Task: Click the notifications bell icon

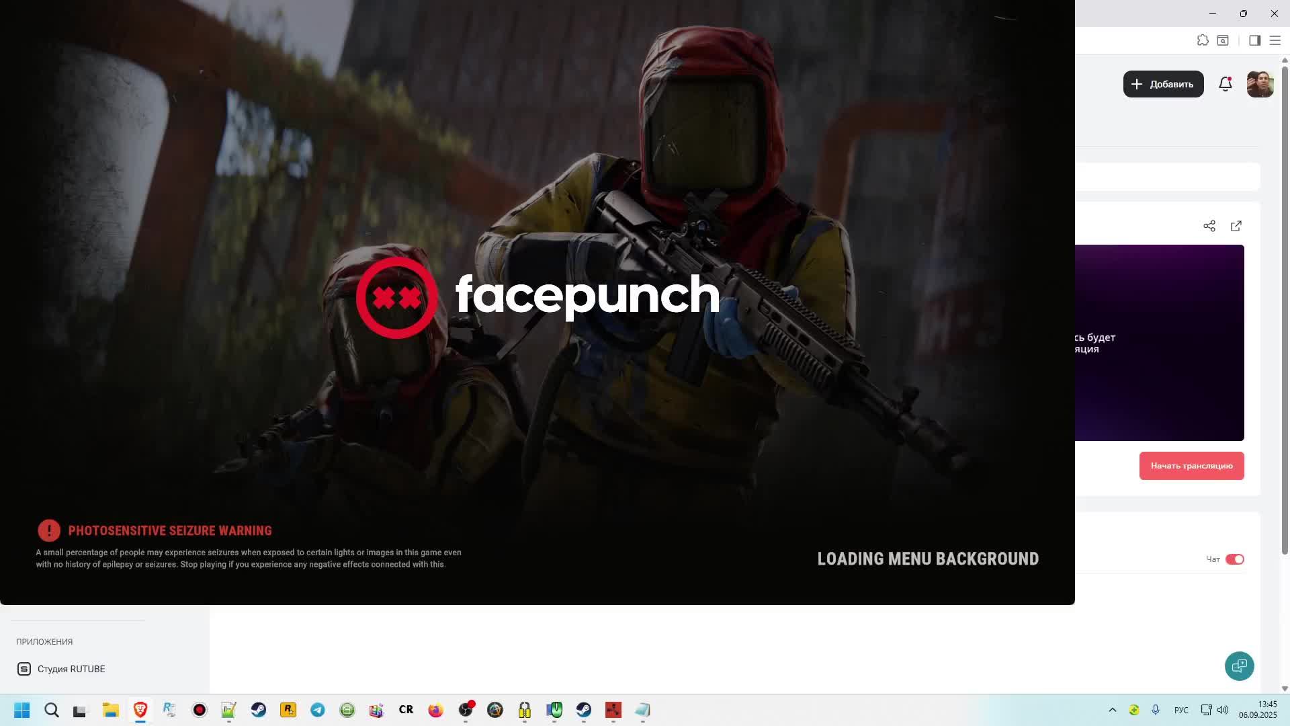Action: (1225, 84)
